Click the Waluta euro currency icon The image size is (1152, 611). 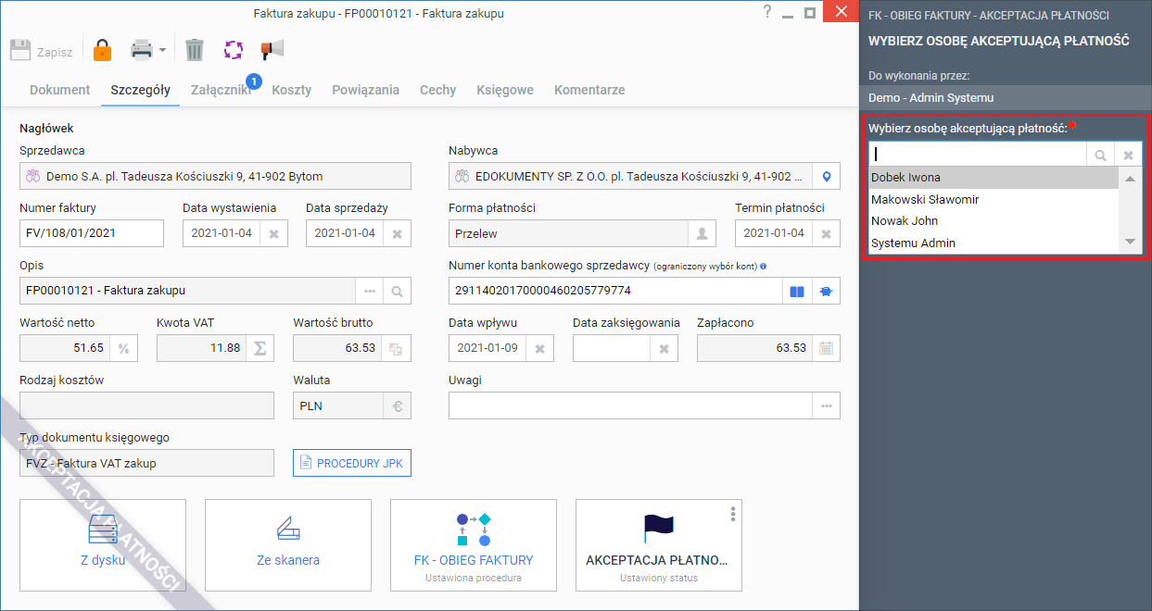point(397,405)
